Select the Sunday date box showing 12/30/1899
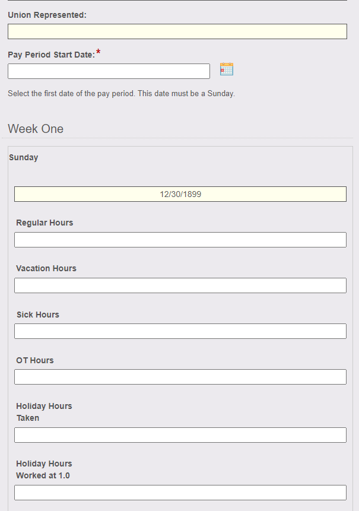Image resolution: width=359 pixels, height=511 pixels. point(180,194)
